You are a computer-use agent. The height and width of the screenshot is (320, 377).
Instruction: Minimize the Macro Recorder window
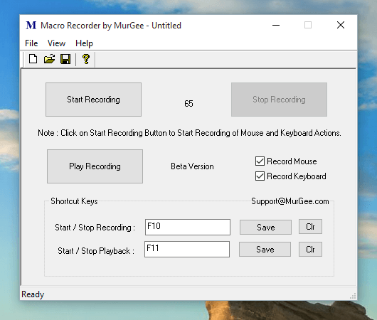276,25
